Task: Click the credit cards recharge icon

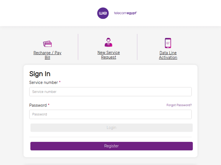Action: 47,44
